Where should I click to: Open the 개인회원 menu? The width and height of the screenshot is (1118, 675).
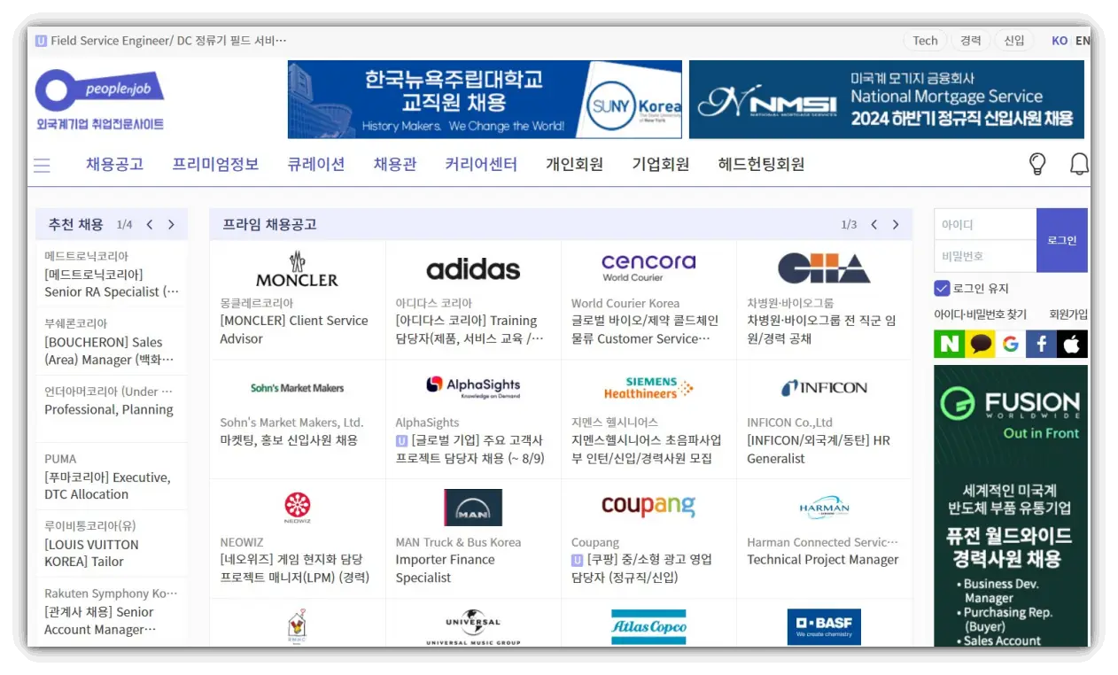(574, 164)
